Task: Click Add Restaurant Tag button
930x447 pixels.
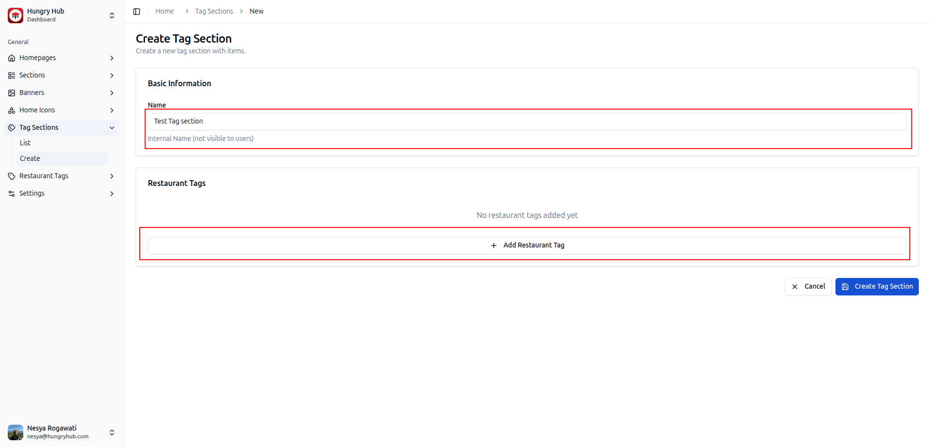Action: tap(527, 246)
